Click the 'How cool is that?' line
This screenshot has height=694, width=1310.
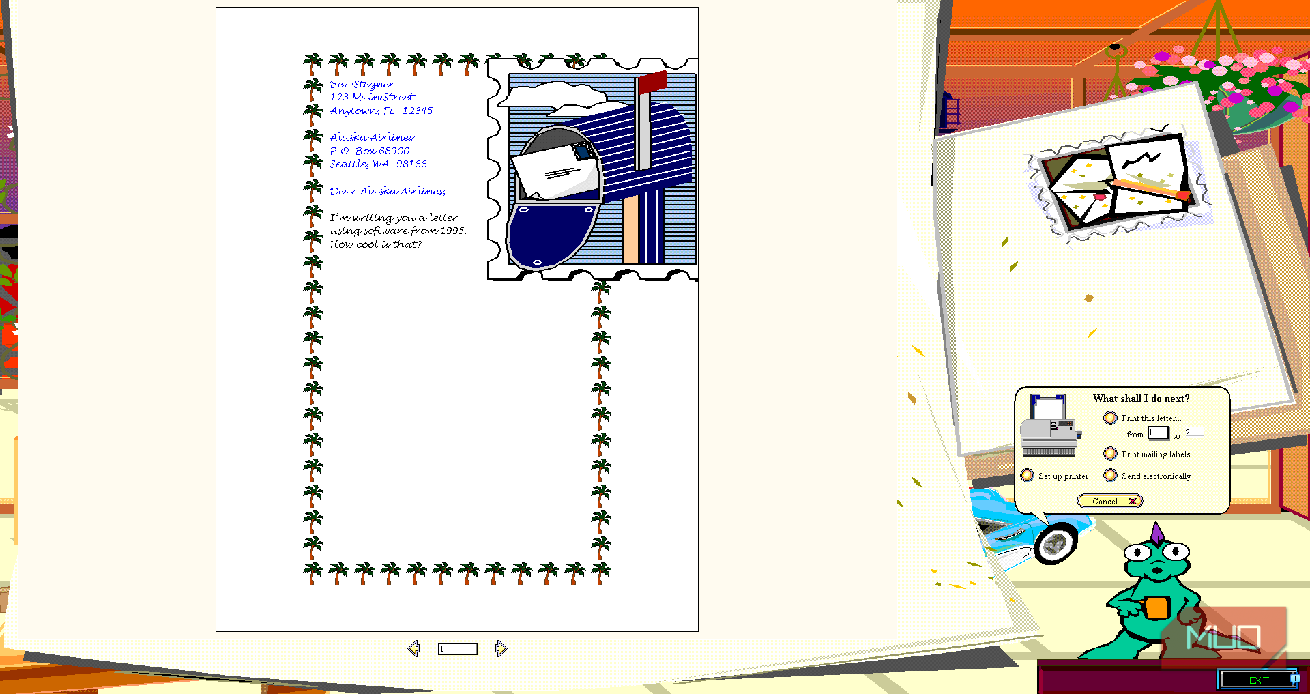(376, 244)
